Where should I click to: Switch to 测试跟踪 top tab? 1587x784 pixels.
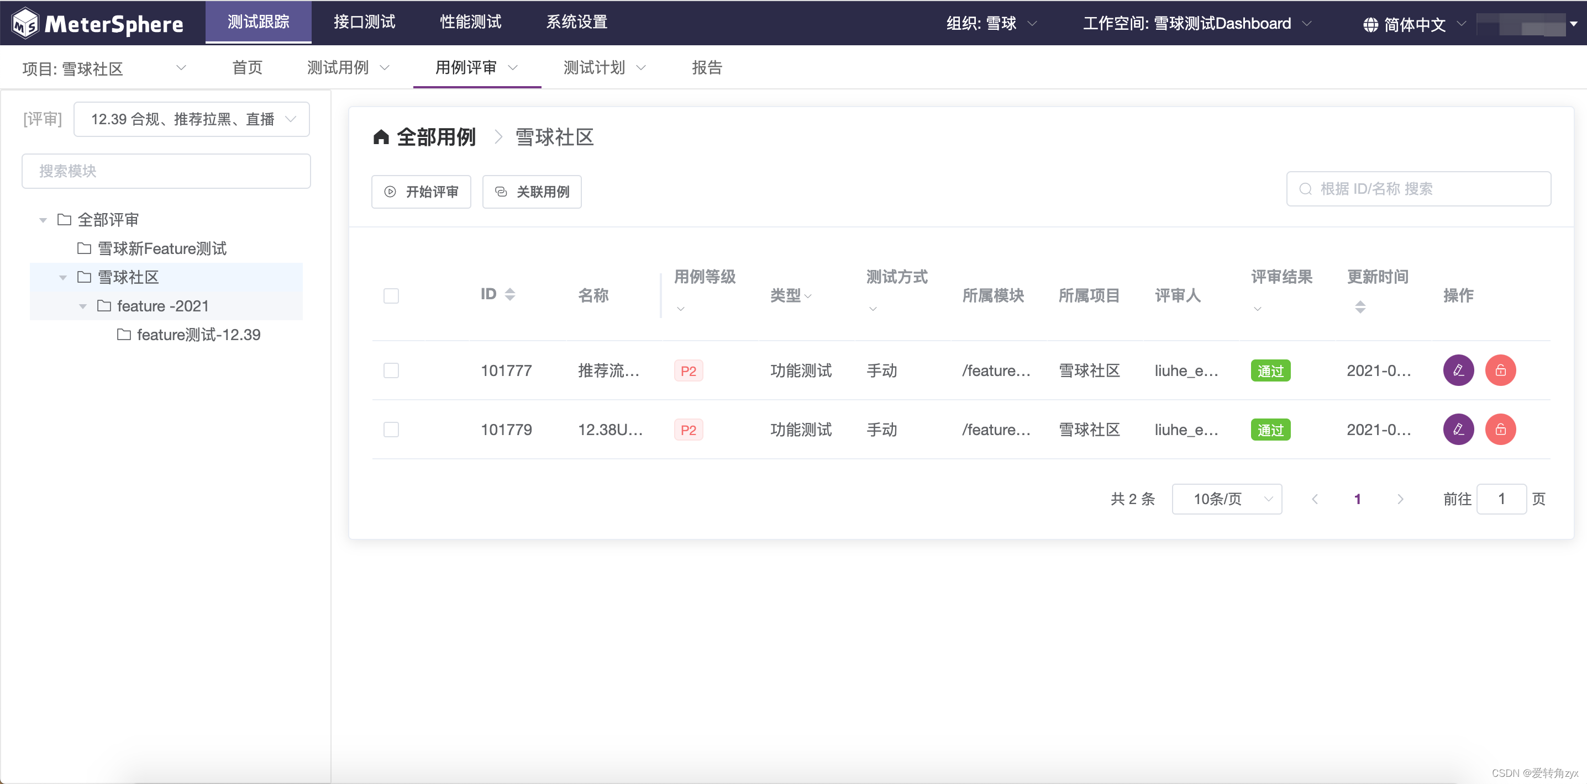258,22
